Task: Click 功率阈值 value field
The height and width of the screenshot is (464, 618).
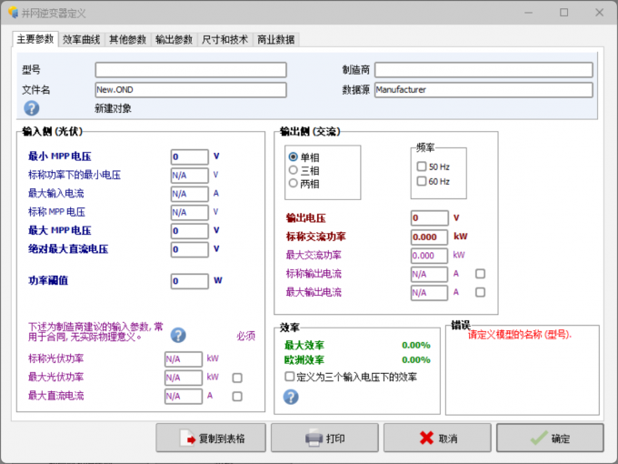Action: (190, 281)
